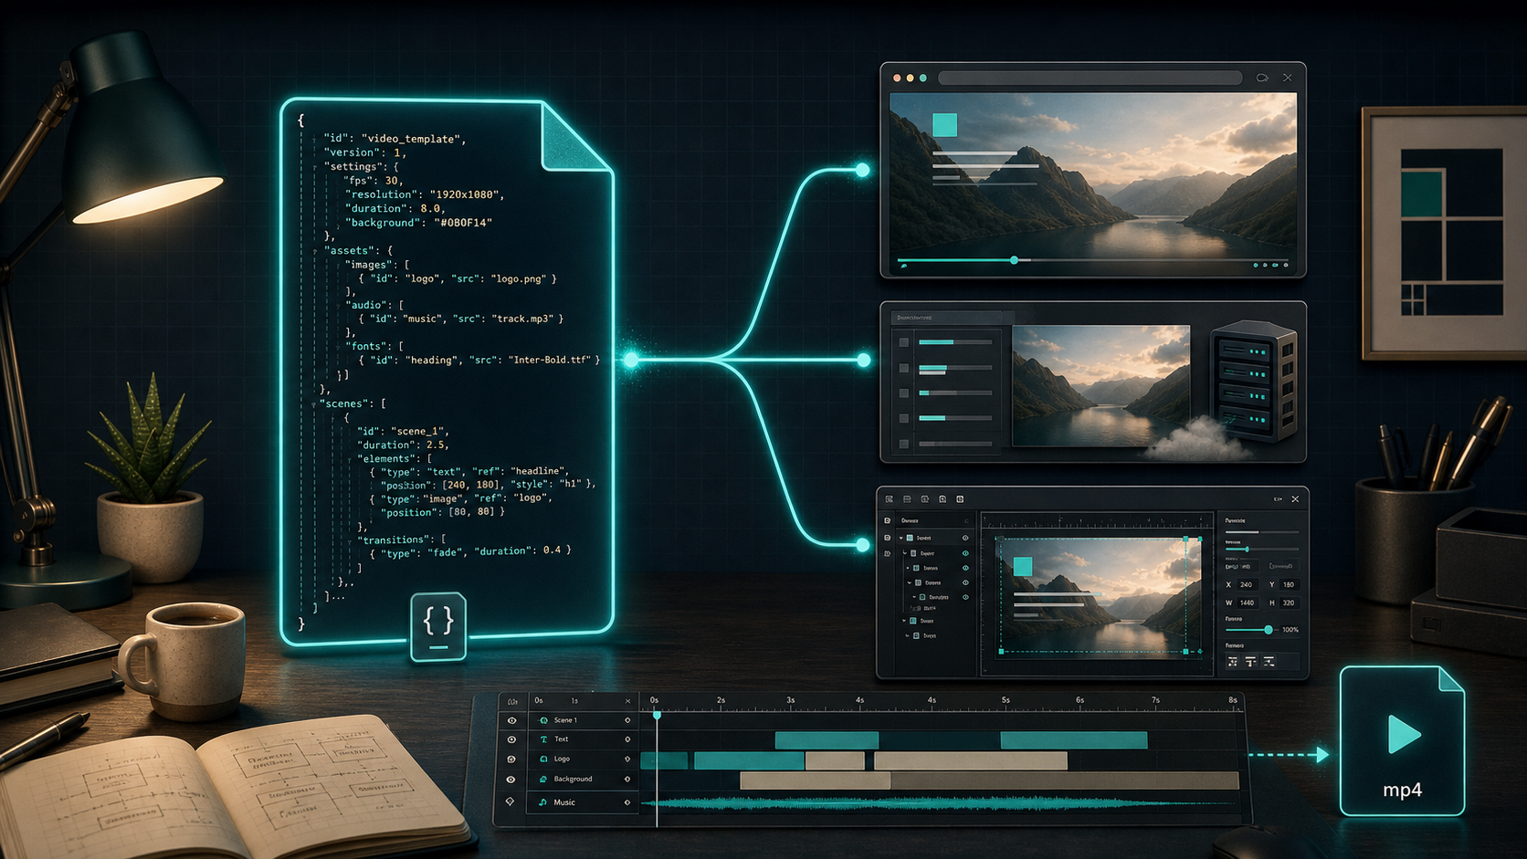This screenshot has width=1527, height=859.
Task: Click the Music note track icon
Action: pyautogui.click(x=543, y=802)
